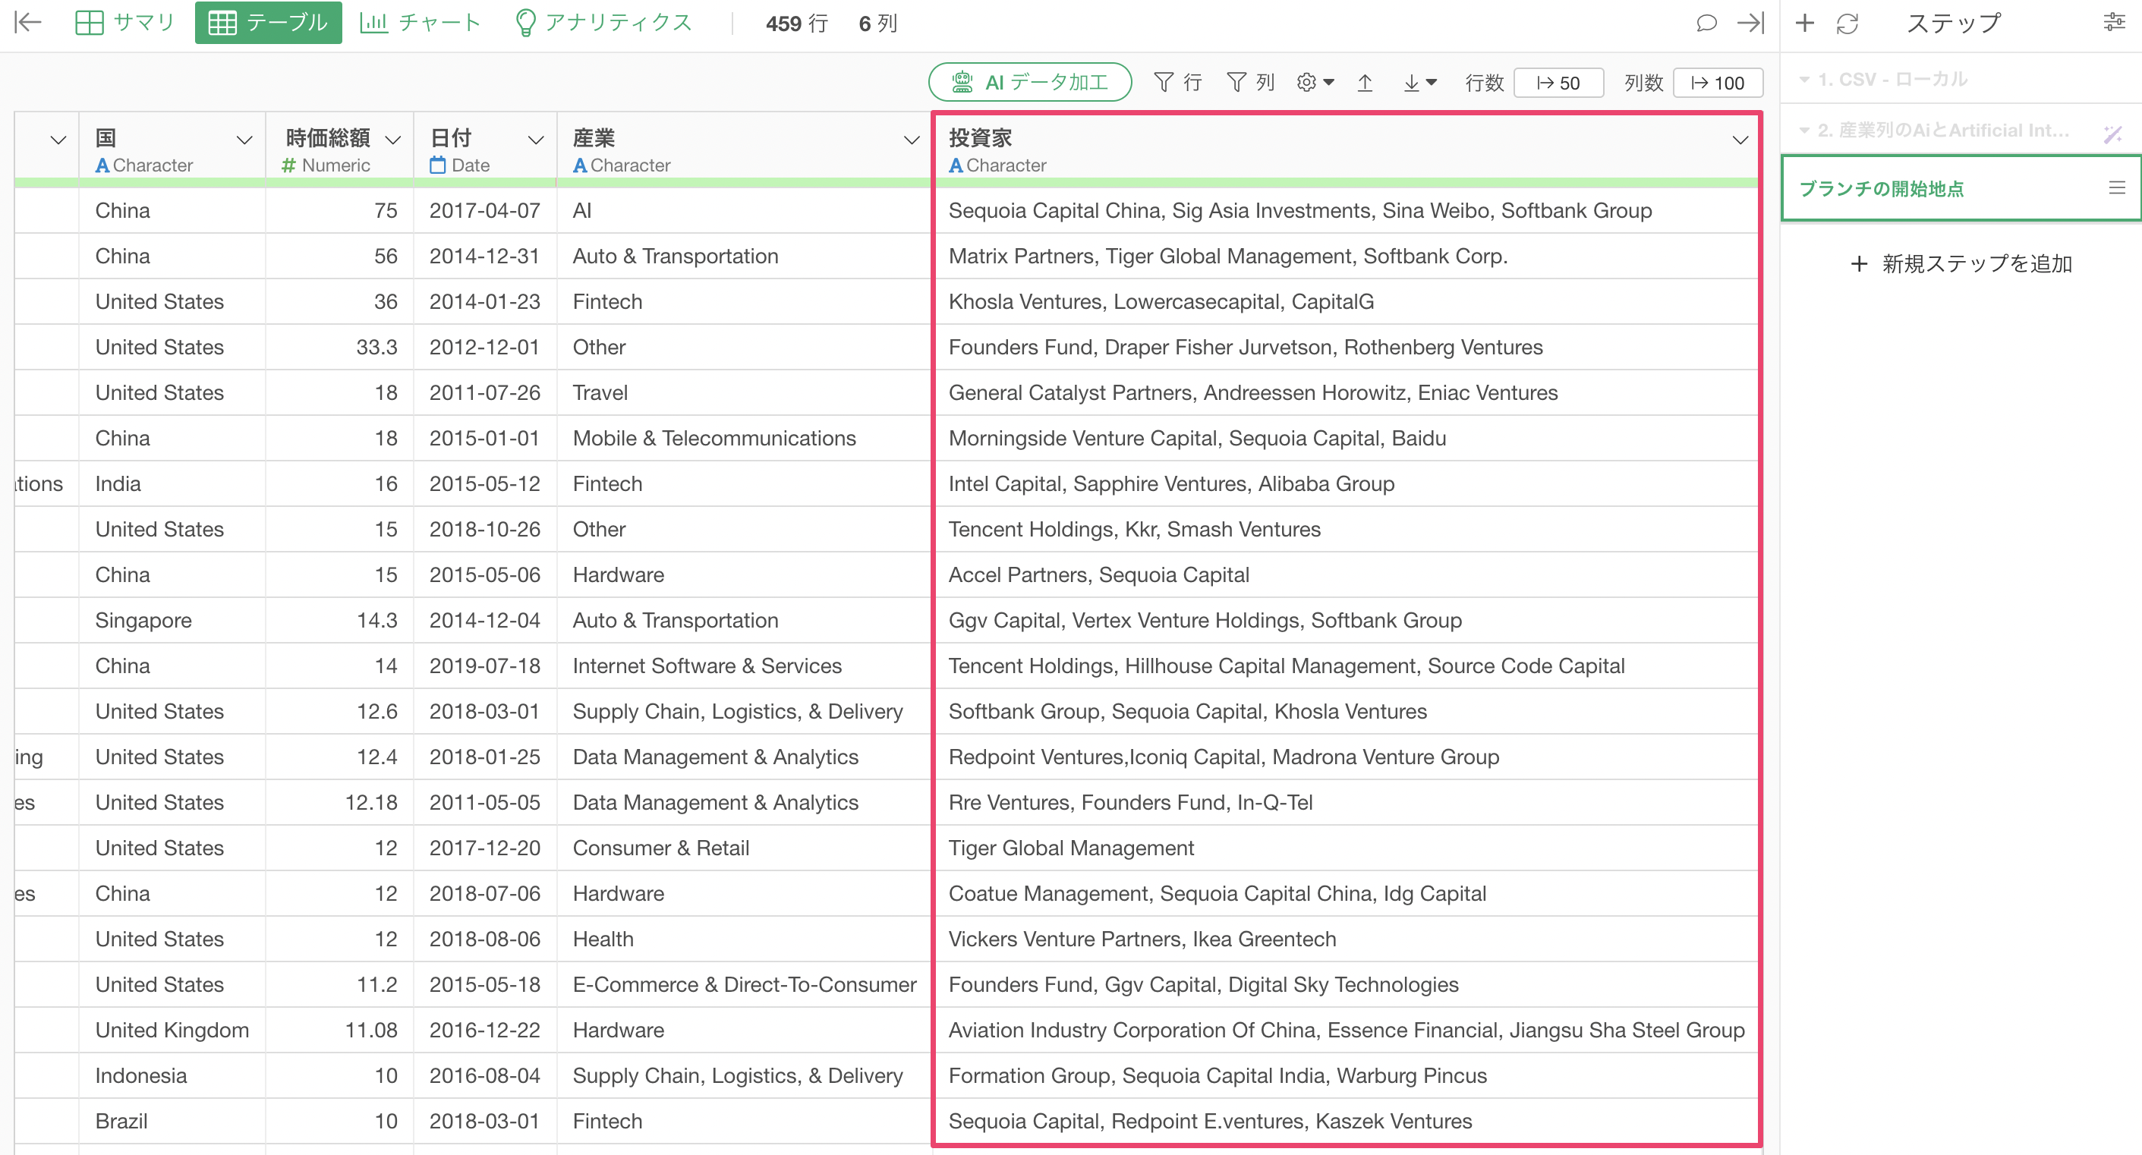Image resolution: width=2142 pixels, height=1155 pixels.
Task: Open the 投資家 column menu chevron
Action: 1740,140
